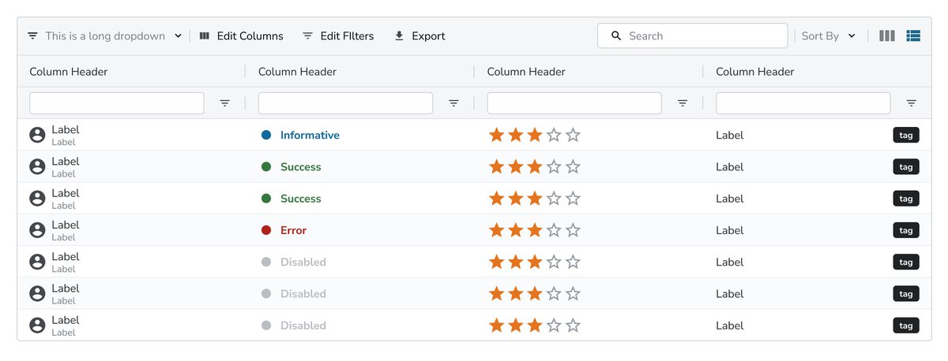Viewport: 948px width, 361px height.
Task: Click the Column Header above the status column
Action: (x=297, y=72)
